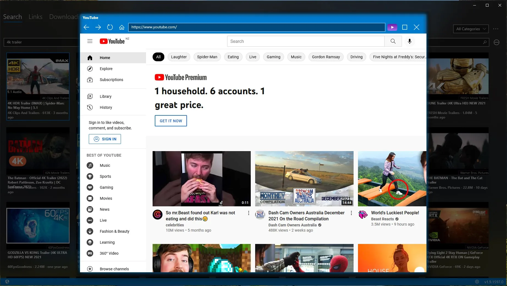507x286 pixels.
Task: Open Music under Best of YouTube
Action: 113,165
